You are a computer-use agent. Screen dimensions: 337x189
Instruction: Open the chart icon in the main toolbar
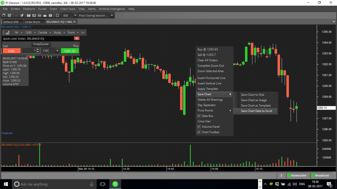16,15
